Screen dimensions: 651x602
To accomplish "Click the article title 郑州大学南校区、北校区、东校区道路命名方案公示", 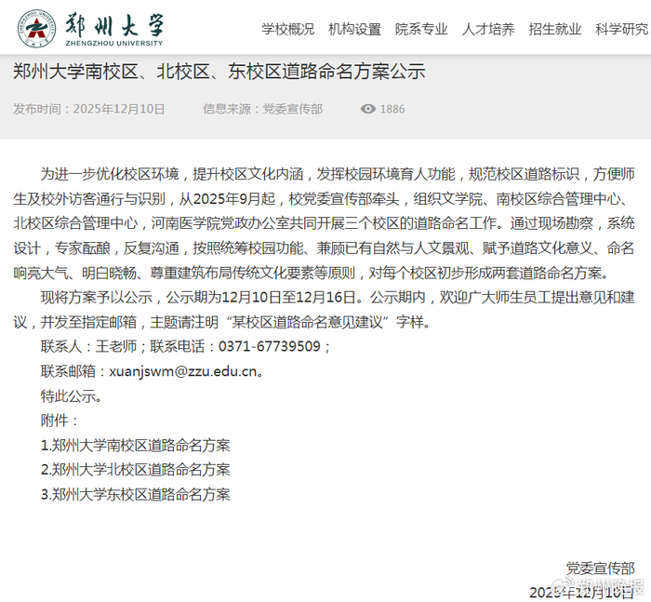I will pos(219,72).
